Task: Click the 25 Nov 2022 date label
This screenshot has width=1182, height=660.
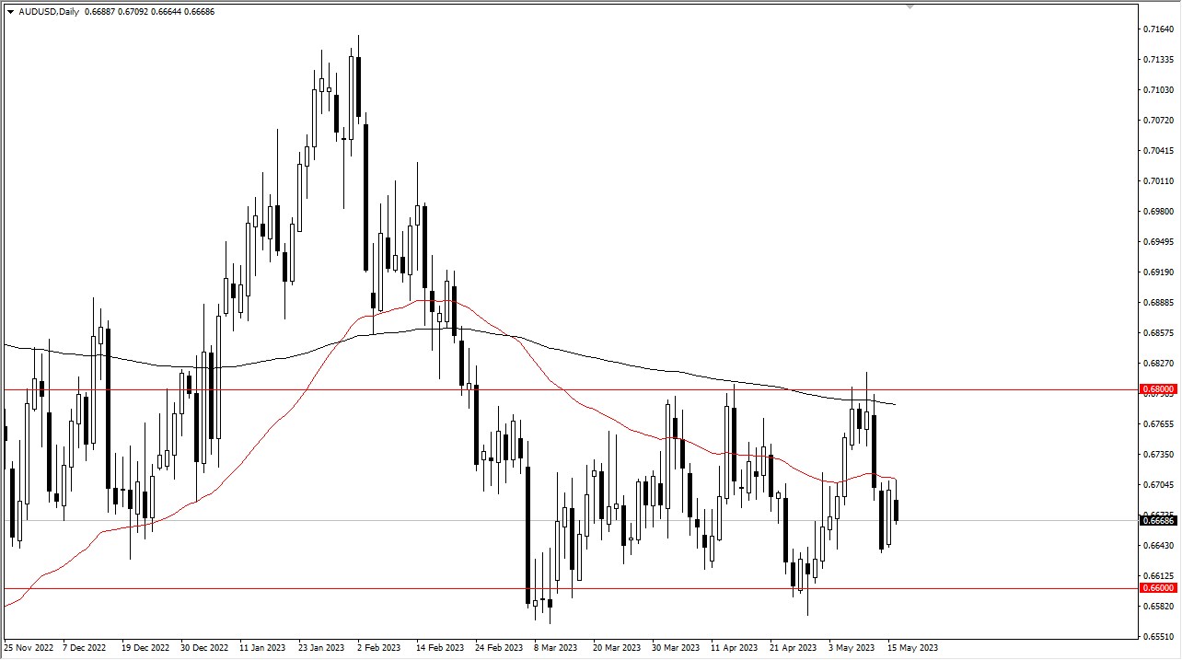Action: pyautogui.click(x=29, y=647)
